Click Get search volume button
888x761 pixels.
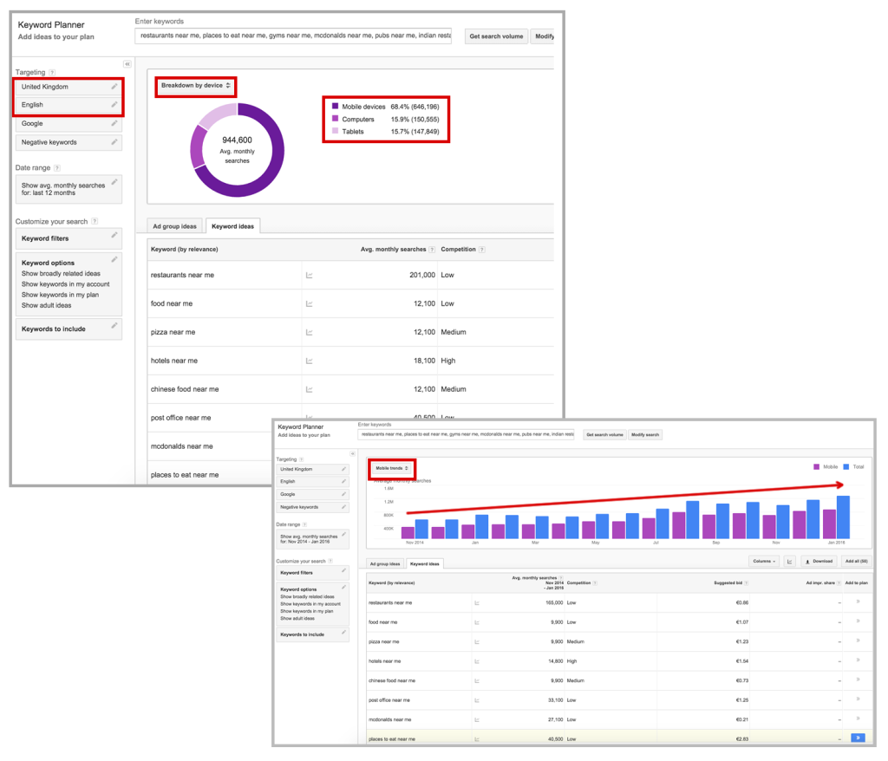tap(496, 36)
